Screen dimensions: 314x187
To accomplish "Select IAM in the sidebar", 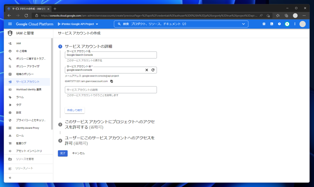I will tap(27, 43).
